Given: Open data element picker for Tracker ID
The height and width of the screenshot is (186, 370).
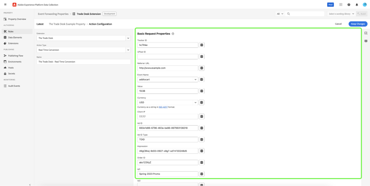Looking at the screenshot, I should [x=201, y=45].
